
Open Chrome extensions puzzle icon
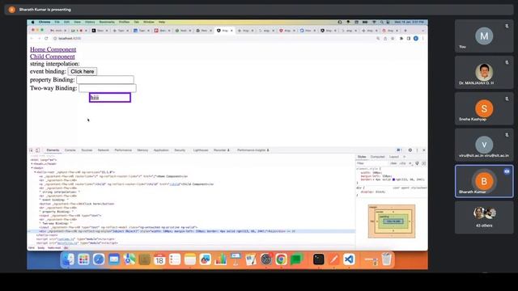401,39
